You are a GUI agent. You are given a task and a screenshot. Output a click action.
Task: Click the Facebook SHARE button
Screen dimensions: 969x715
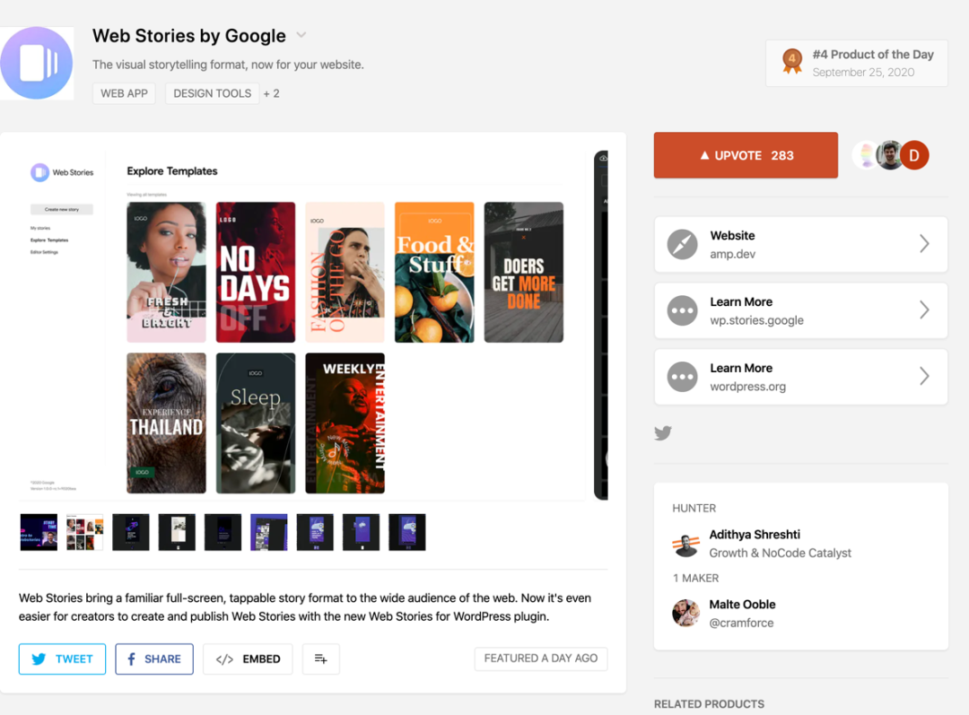(154, 658)
